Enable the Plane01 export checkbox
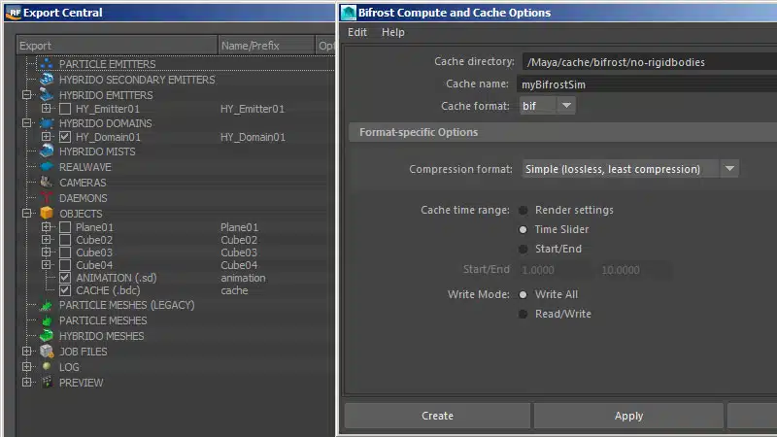Viewport: 777px width, 437px height. 65,227
